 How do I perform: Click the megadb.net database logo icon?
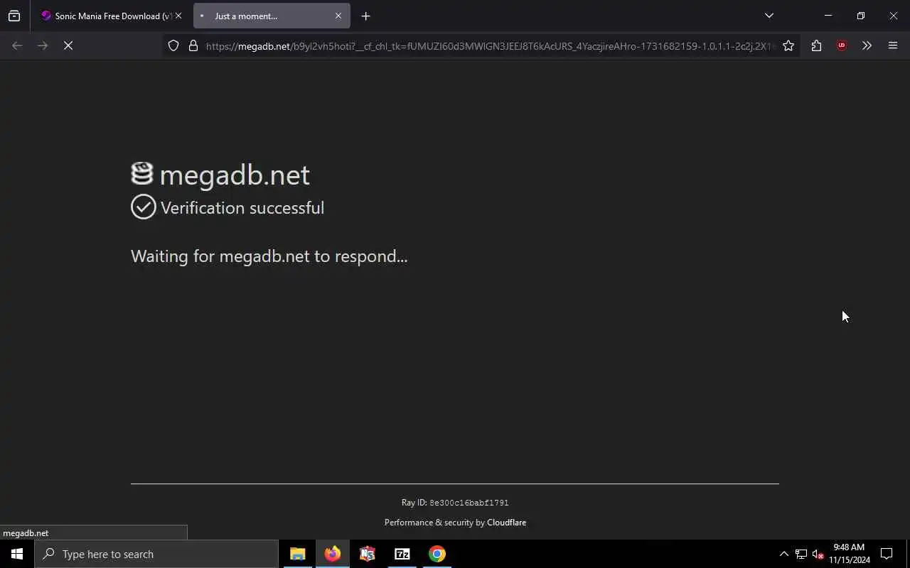(142, 174)
